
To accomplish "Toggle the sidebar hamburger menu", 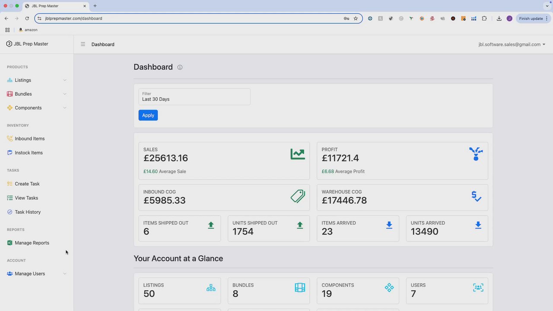I will coord(83,44).
